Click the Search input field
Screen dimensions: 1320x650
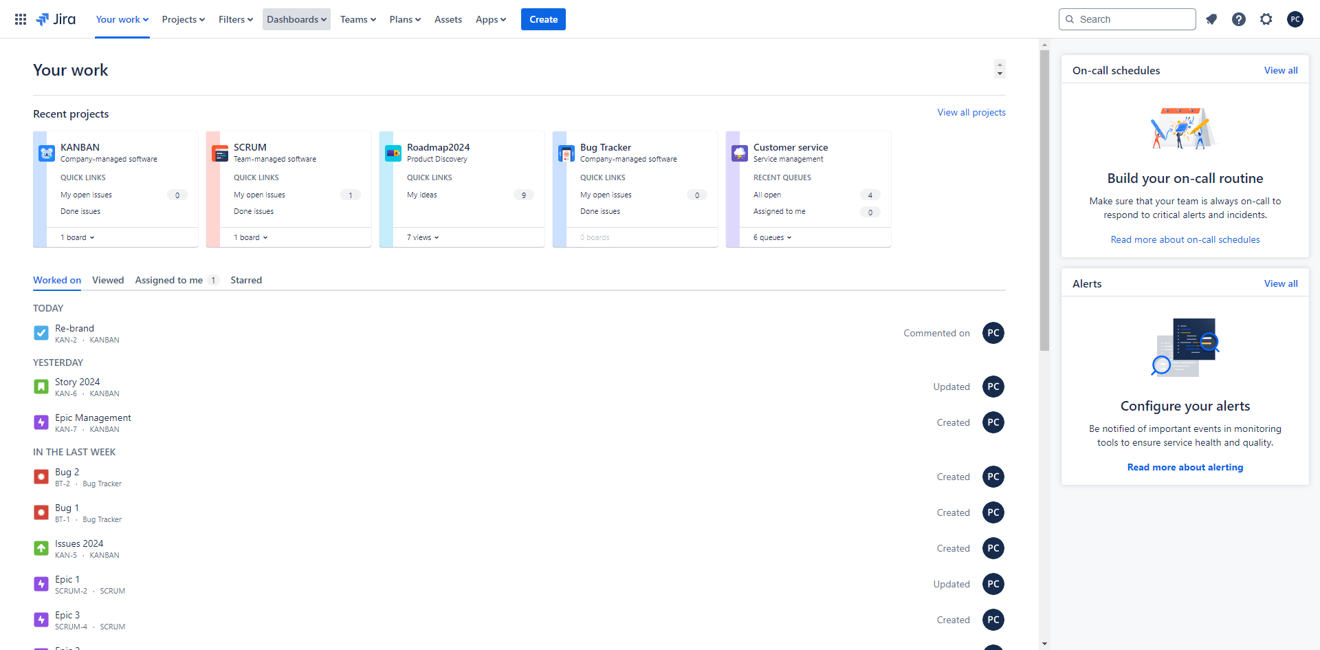pos(1127,19)
